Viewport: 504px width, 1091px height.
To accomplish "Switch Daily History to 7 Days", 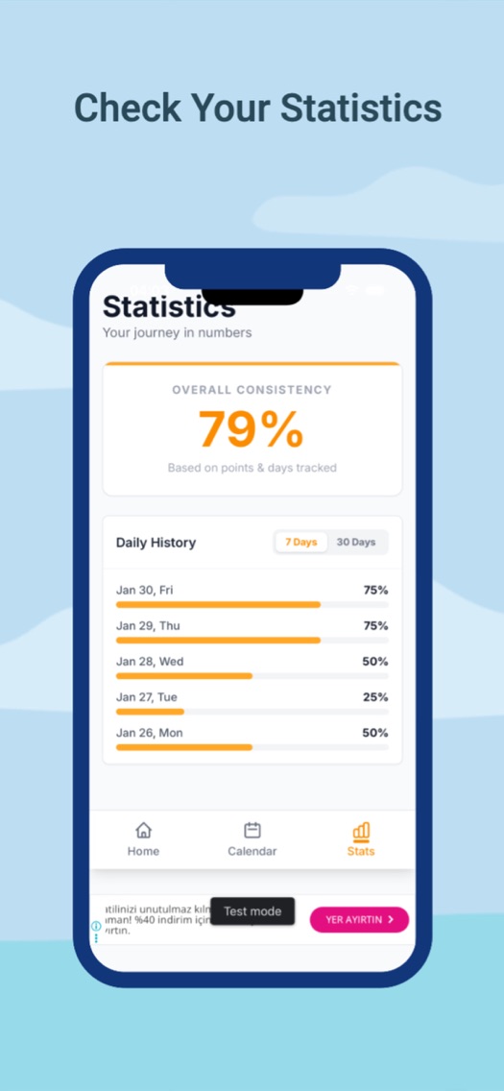I will [x=301, y=542].
